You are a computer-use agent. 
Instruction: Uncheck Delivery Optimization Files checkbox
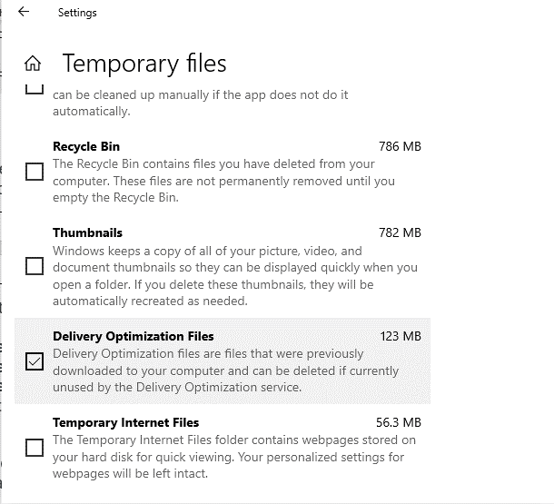(35, 361)
